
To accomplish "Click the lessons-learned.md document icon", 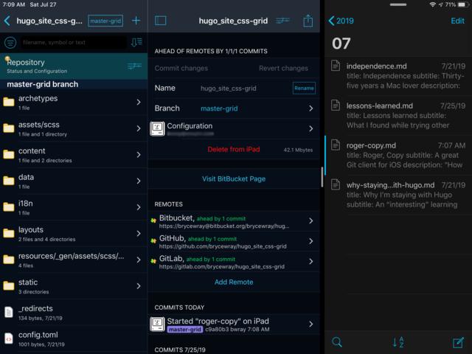I will [x=336, y=105].
